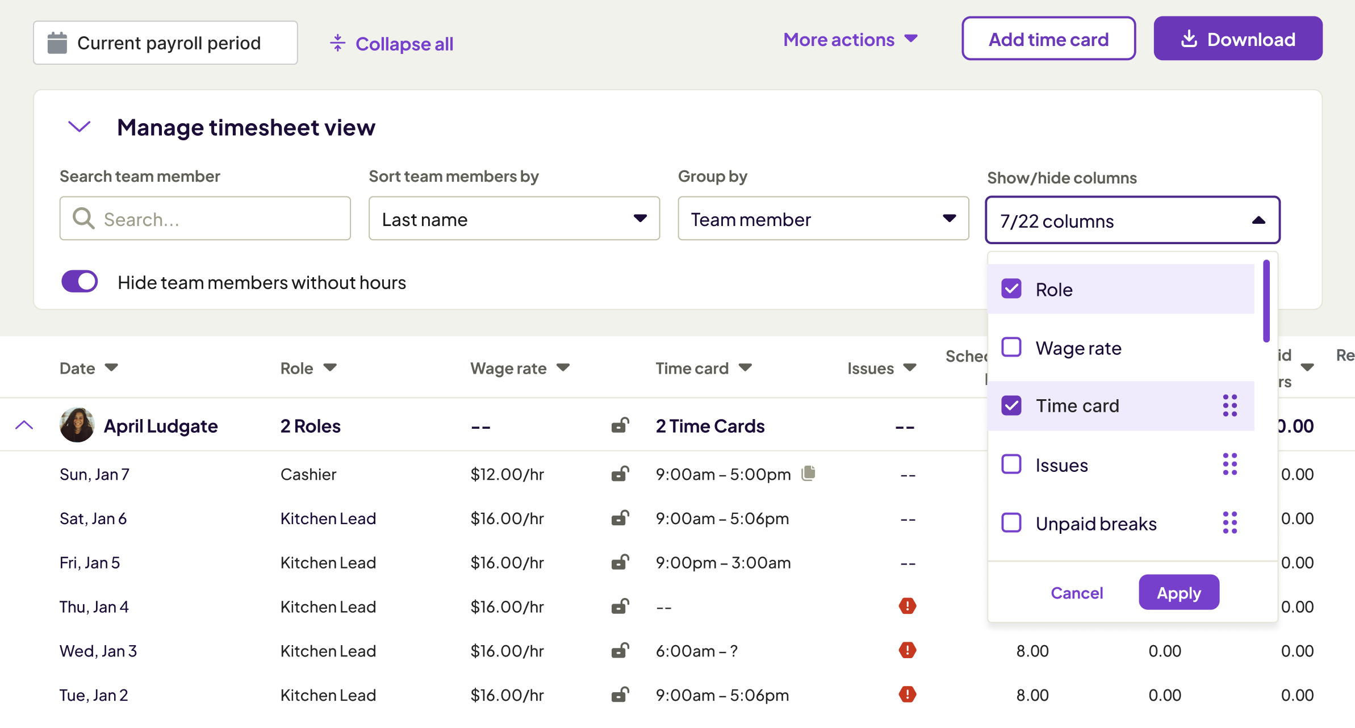This screenshot has height=728, width=1355.
Task: Uncheck the Role checkbox
Action: (x=1011, y=289)
